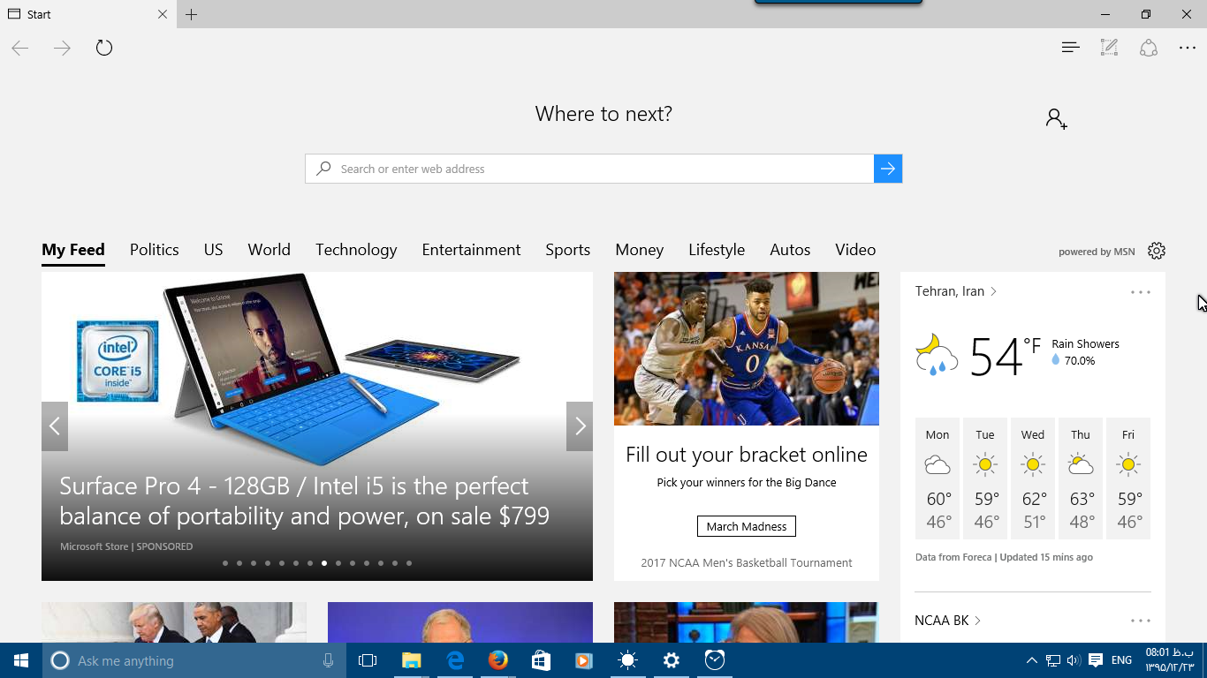Click the March Madness button
The image size is (1207, 678).
[747, 526]
